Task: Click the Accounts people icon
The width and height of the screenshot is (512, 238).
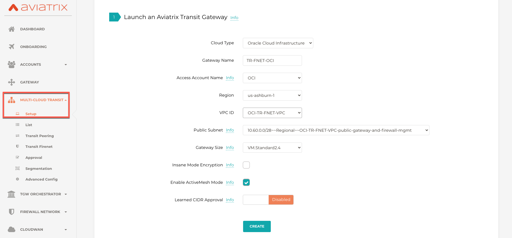Action: click(12, 64)
